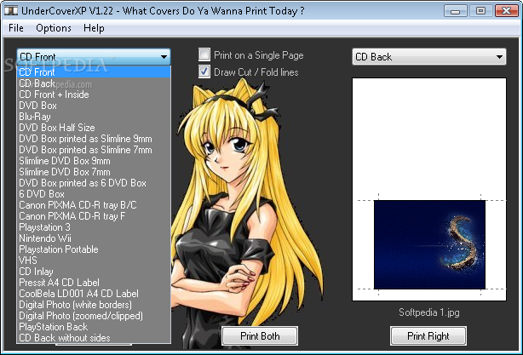Select Playstation Portable option
523x355 pixels.
[94, 249]
